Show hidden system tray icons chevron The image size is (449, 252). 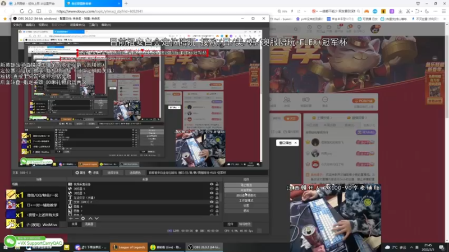(411, 247)
